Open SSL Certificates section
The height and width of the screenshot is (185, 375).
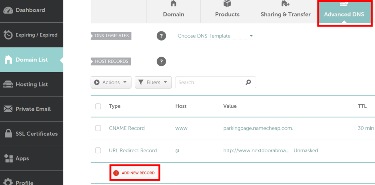click(x=31, y=134)
